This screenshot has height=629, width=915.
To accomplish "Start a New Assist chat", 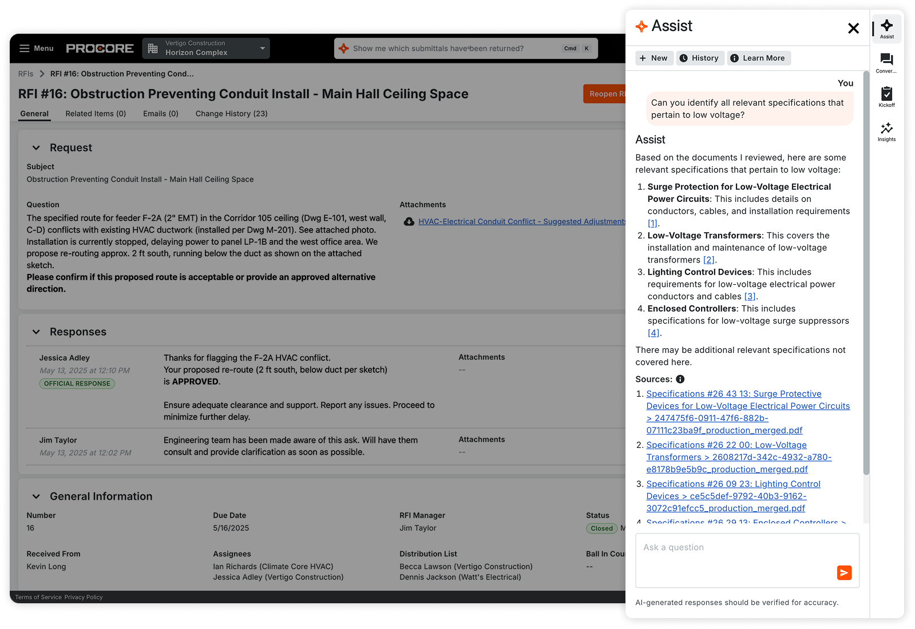I will point(653,58).
